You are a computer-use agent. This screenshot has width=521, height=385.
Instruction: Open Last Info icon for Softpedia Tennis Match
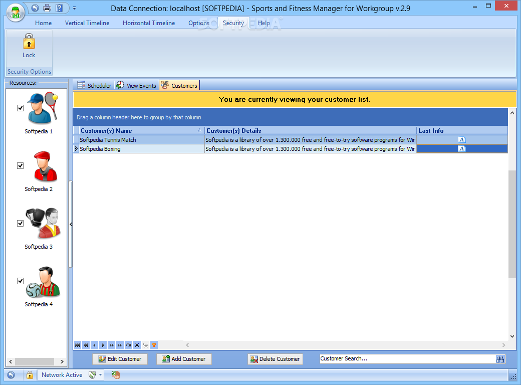coord(462,140)
